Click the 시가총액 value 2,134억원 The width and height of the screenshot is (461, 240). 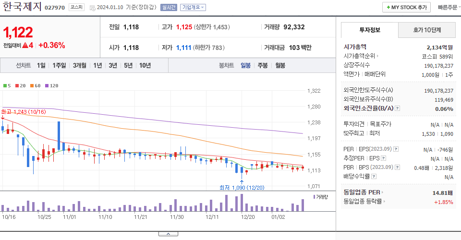click(x=439, y=48)
